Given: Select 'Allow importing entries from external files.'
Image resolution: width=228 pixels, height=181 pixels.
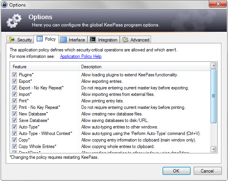Looking at the screenshot, I should click(x=118, y=94).
